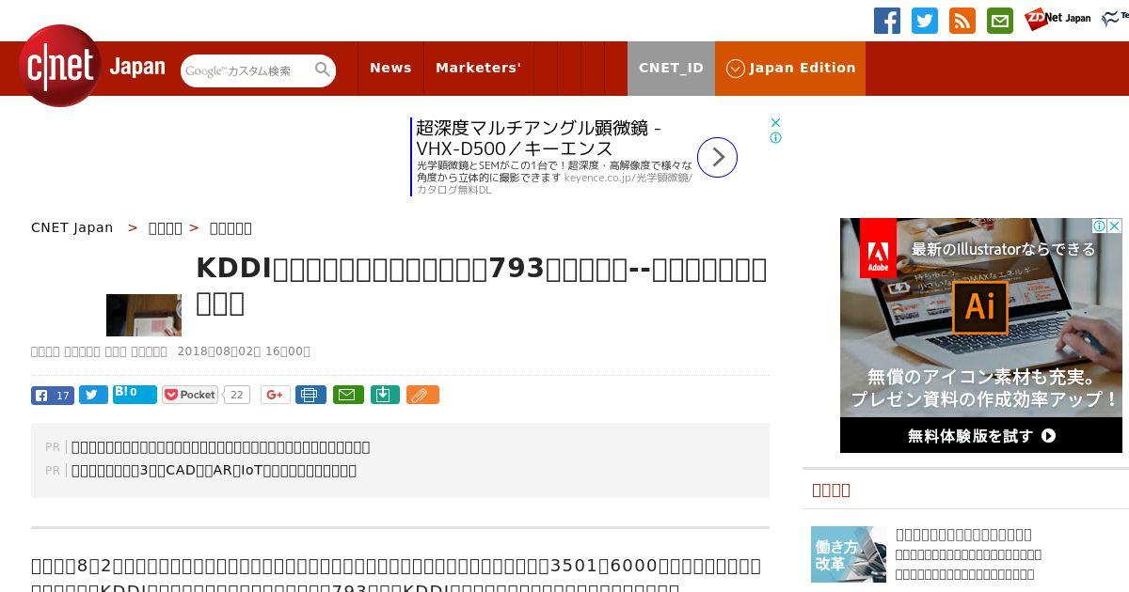Open the CNET_ID menu

click(671, 68)
